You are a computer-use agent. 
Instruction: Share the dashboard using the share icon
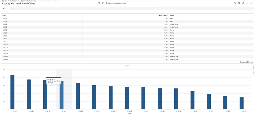tap(243, 3)
